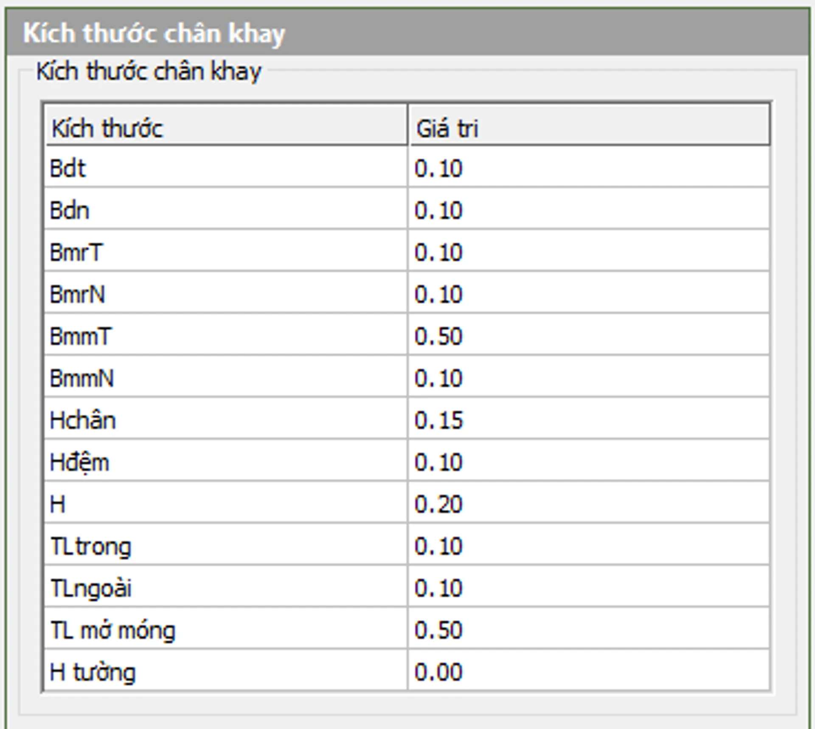Image resolution: width=815 pixels, height=729 pixels.
Task: Edit the Hchân value 0.15
Action: tap(589, 419)
